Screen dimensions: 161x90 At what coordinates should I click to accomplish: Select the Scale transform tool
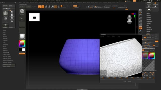49,7
